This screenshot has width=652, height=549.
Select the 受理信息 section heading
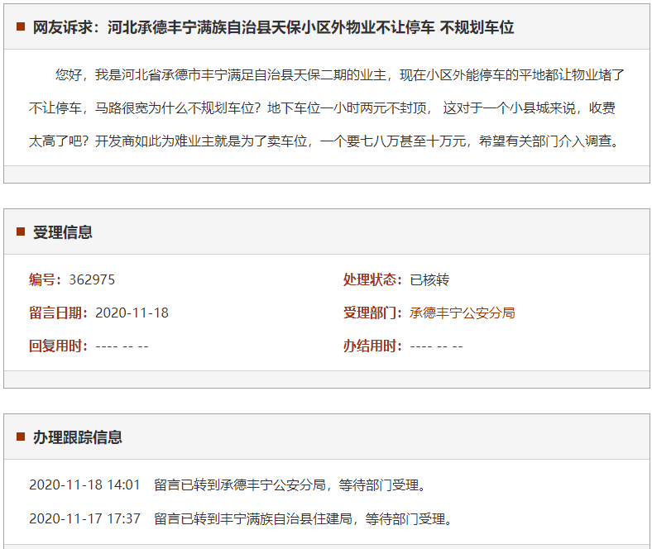tap(63, 232)
